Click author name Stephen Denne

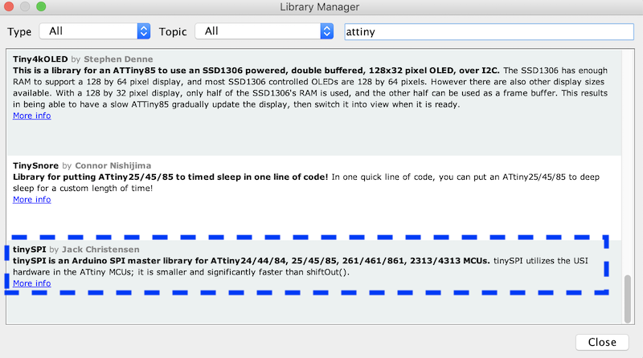click(x=118, y=59)
